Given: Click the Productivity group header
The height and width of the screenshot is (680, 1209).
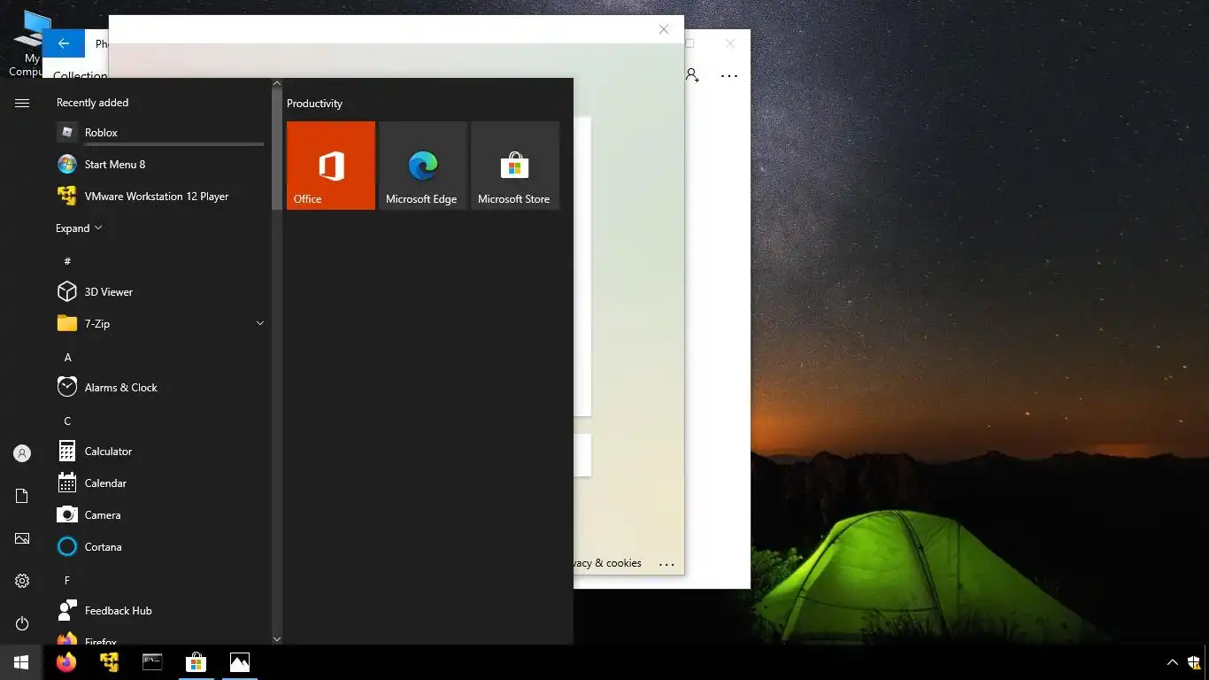Looking at the screenshot, I should point(314,104).
